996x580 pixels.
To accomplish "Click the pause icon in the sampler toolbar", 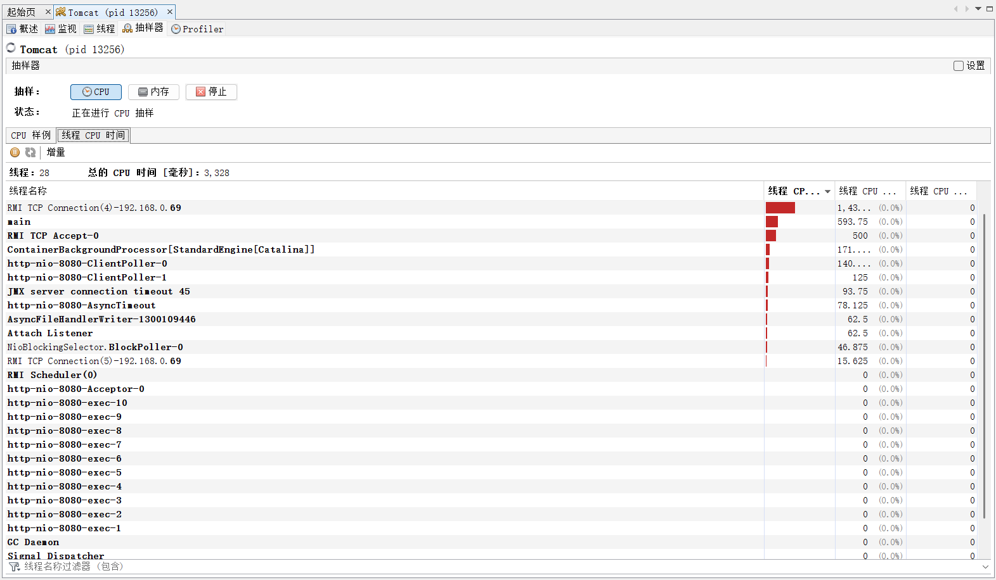I will [x=15, y=152].
